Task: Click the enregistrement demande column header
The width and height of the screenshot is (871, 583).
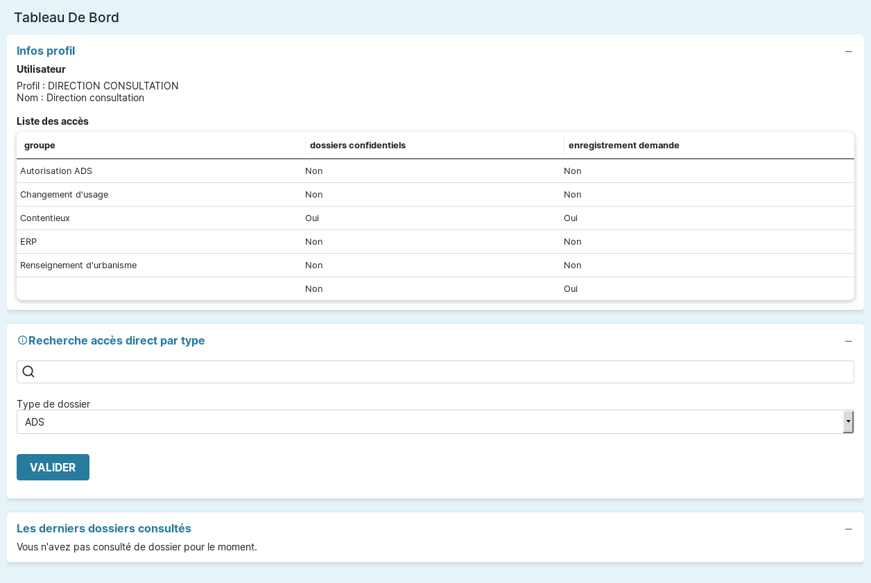Action: [623, 145]
